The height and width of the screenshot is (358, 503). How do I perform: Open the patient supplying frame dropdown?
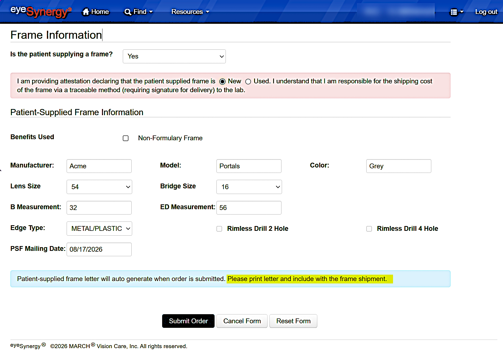pyautogui.click(x=174, y=56)
